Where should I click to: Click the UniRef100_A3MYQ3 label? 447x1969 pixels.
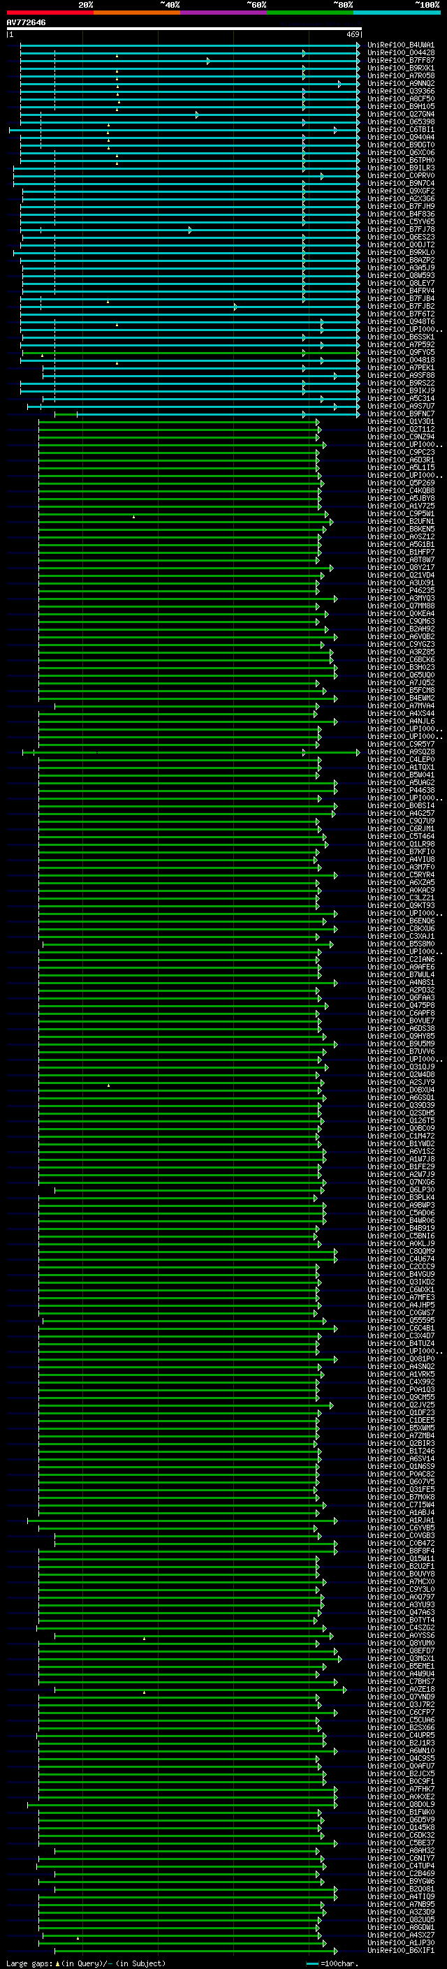coord(401,599)
